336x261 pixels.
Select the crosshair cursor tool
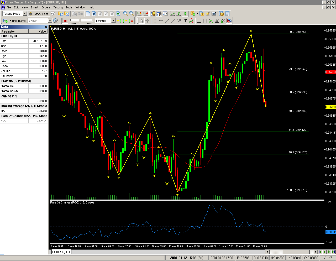[148, 21]
